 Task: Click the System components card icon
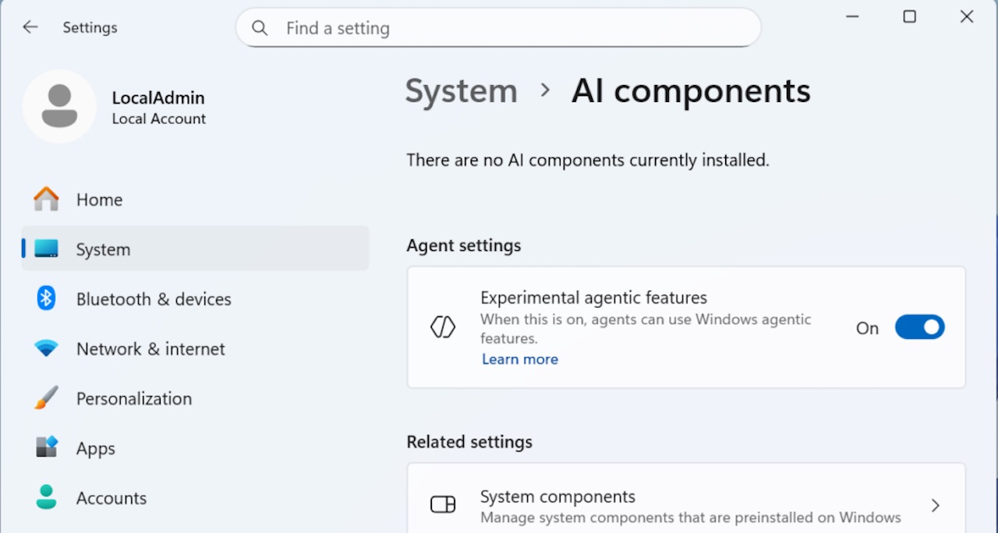click(443, 505)
